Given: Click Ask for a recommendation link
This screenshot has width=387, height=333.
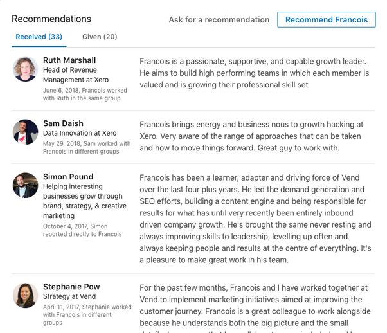Looking at the screenshot, I should [219, 20].
